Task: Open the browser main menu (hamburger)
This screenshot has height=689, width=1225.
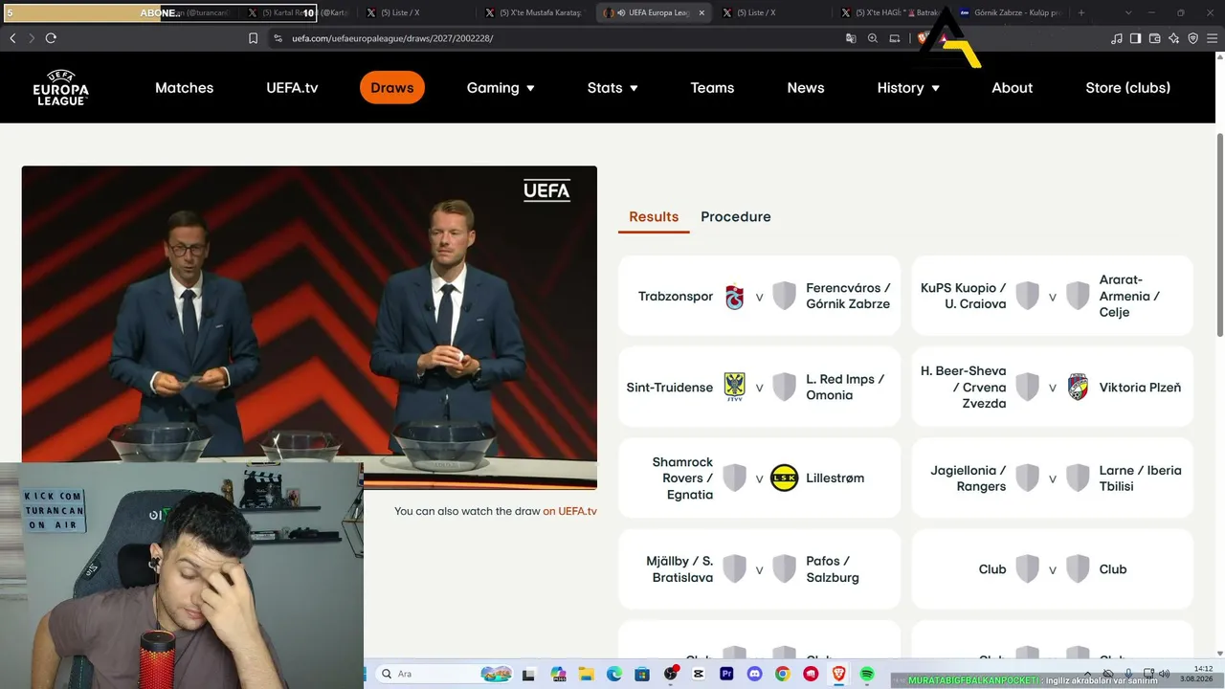Action: (1212, 38)
